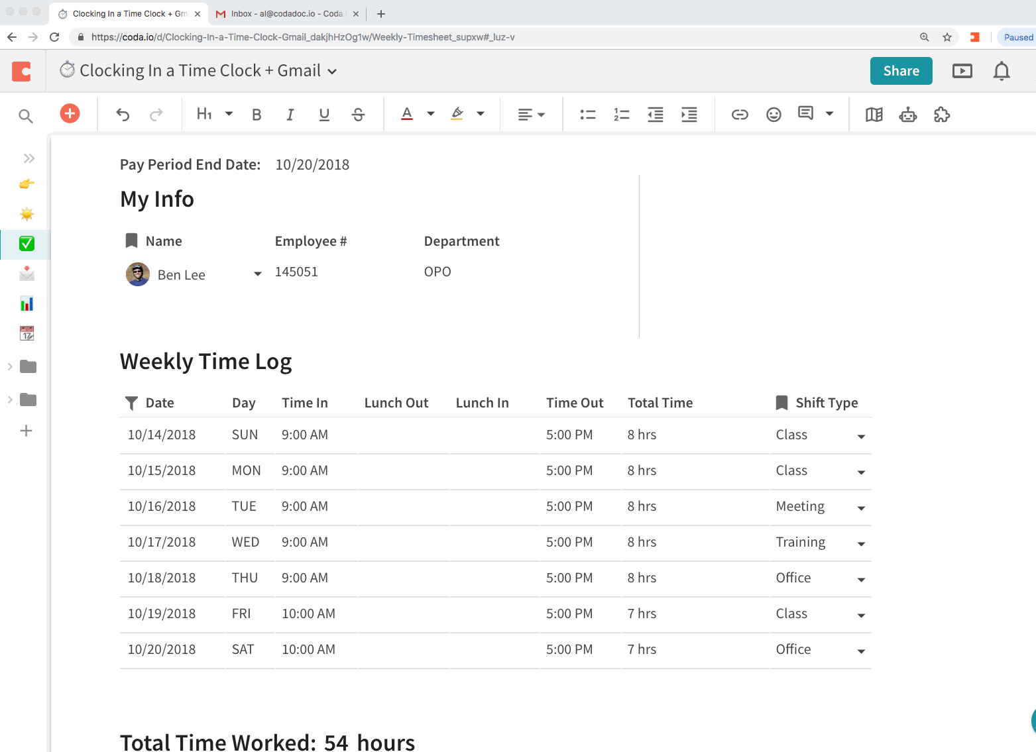Image resolution: width=1036 pixels, height=752 pixels.
Task: Open the document title dropdown menu
Action: click(x=332, y=72)
